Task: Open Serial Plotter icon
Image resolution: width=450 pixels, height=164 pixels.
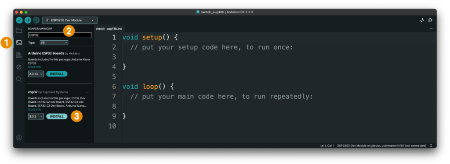Action: pyautogui.click(x=422, y=20)
